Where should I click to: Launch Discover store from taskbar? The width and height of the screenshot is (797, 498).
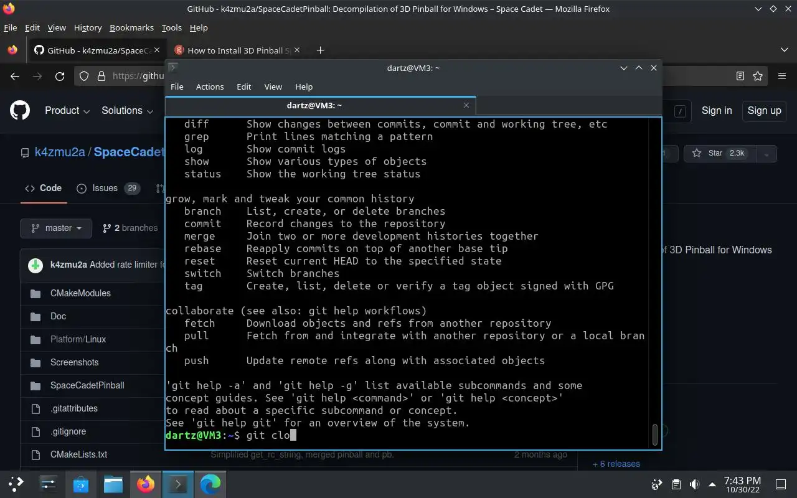[x=81, y=483]
